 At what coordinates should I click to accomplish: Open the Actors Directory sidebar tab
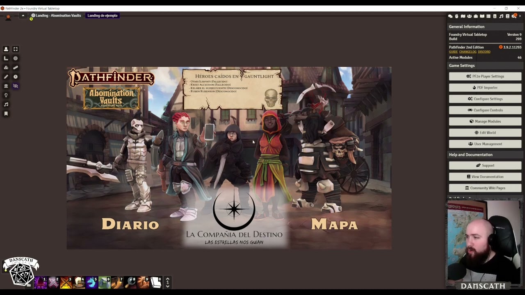pos(470,16)
